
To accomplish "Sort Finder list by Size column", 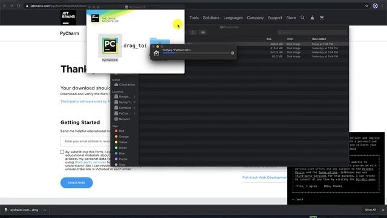I will [268, 39].
